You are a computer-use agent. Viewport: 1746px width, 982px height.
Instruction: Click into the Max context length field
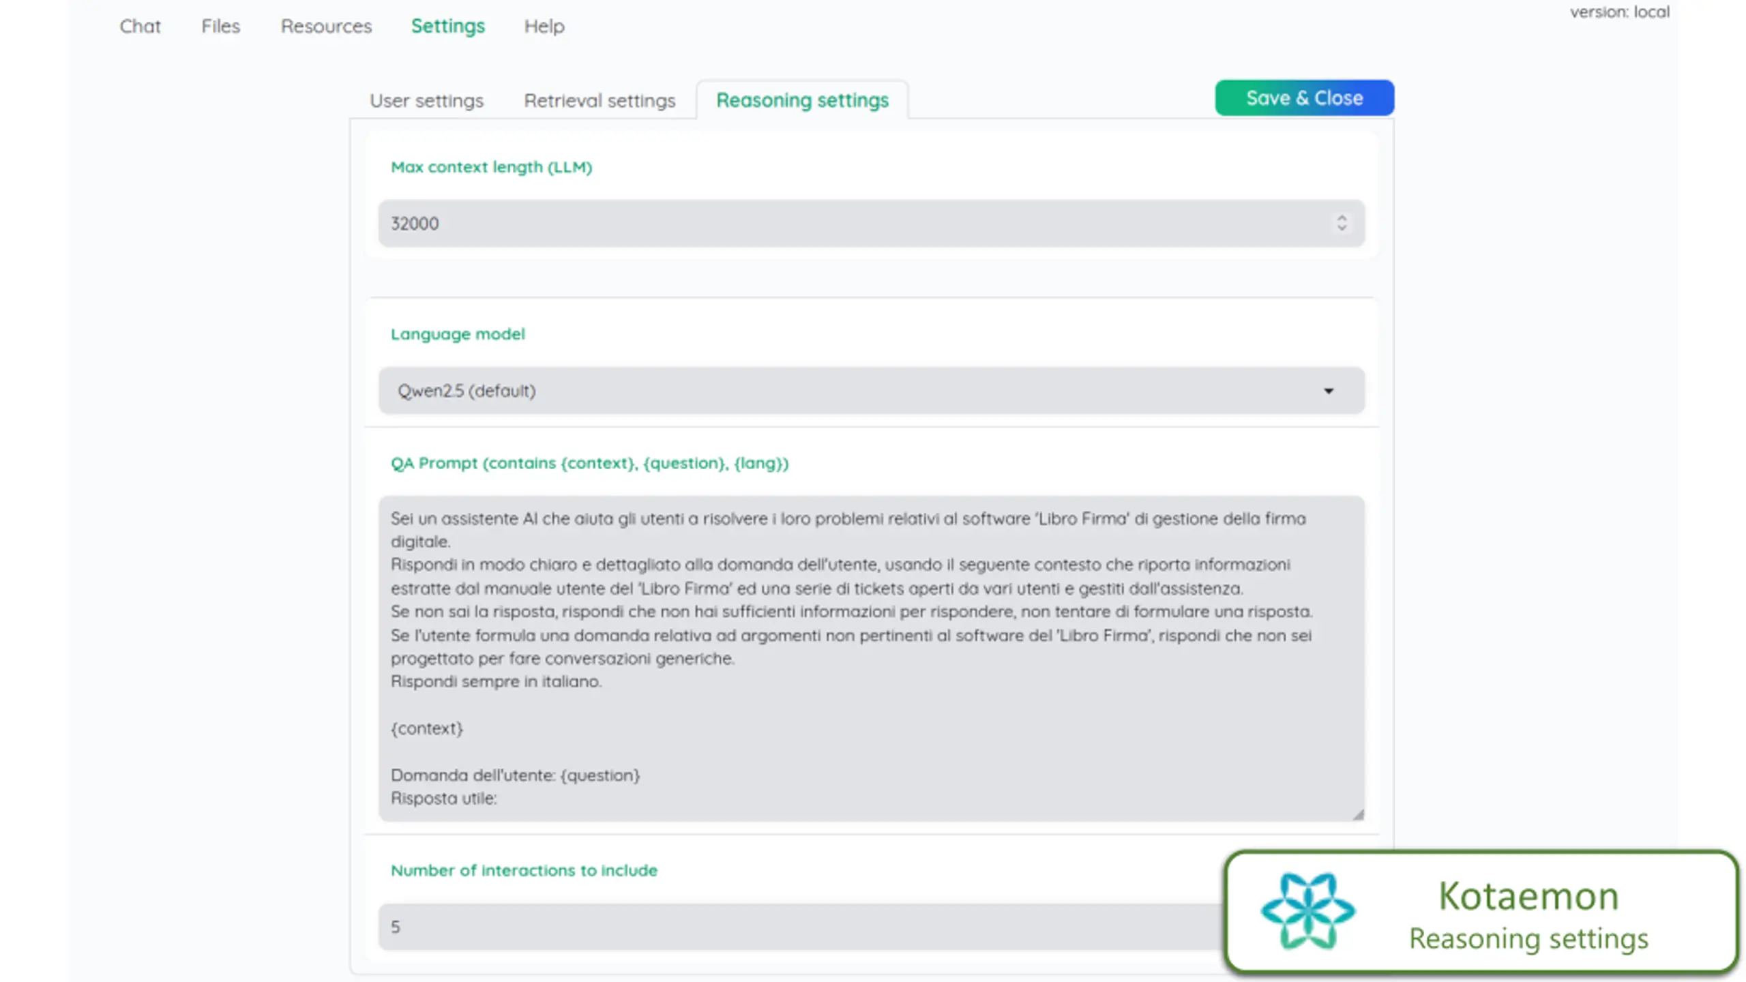click(x=871, y=223)
